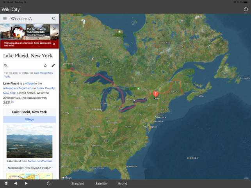Open the info button at top right
This screenshot has height=188, width=251.
click(246, 9)
